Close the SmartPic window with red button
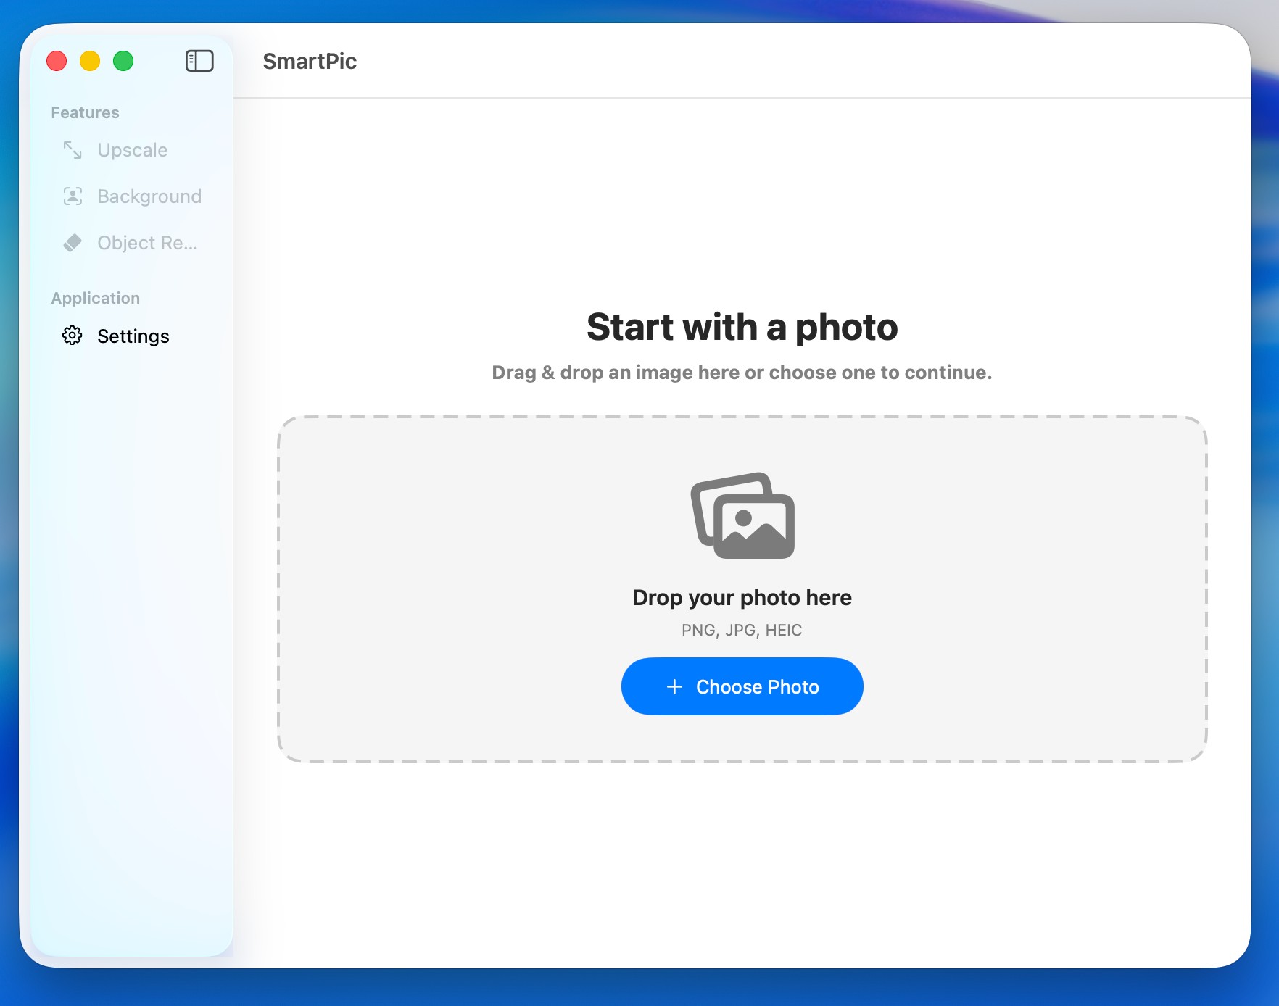Image resolution: width=1279 pixels, height=1006 pixels. 57,61
